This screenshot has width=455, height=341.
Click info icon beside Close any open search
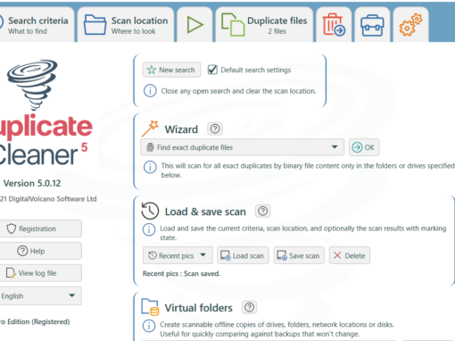[x=150, y=91]
